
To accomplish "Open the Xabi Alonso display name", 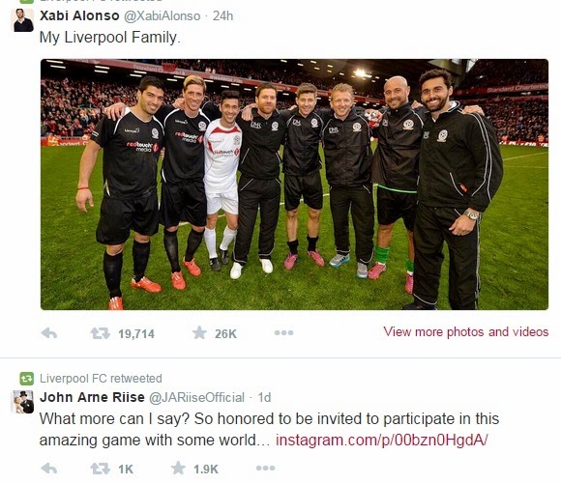I will [x=79, y=15].
